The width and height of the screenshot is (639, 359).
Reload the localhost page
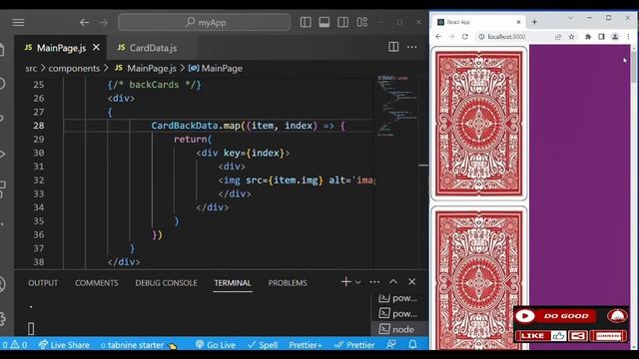pyautogui.click(x=465, y=37)
